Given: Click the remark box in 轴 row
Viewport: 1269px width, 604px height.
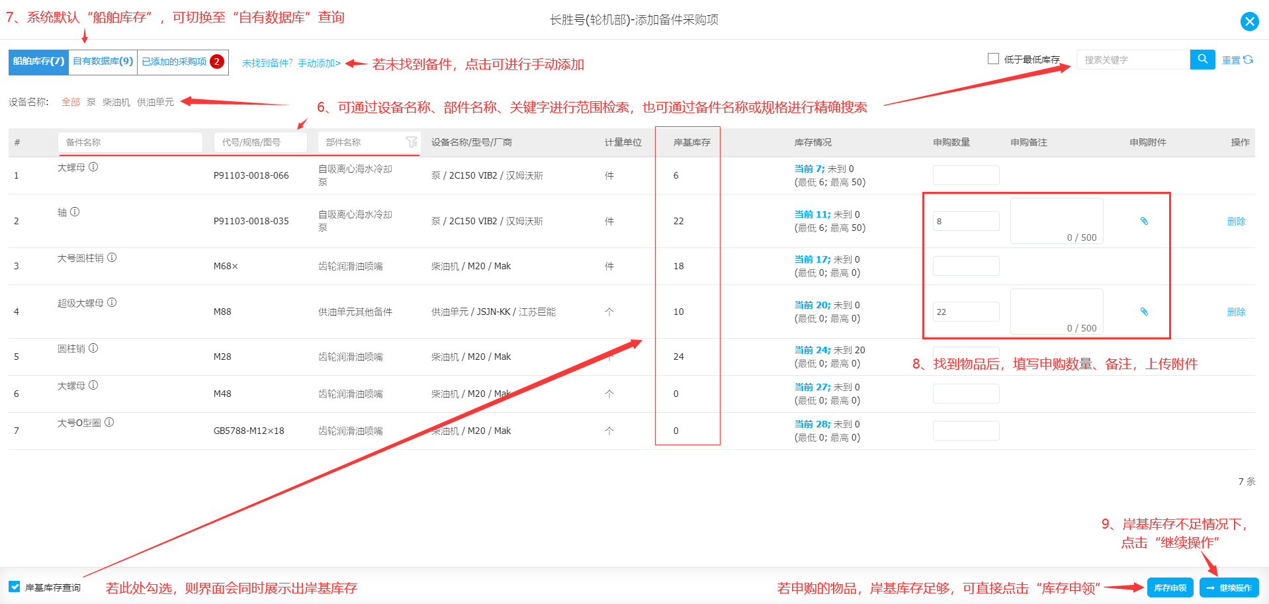Looking at the screenshot, I should [x=1057, y=221].
